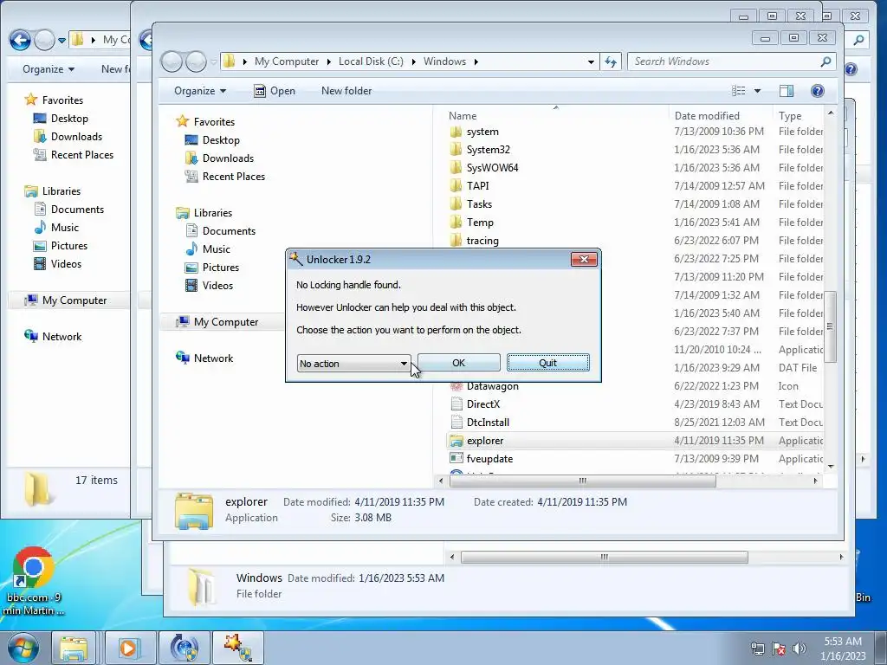The height and width of the screenshot is (665, 887).
Task: Open Music library in front window sidebar
Action: click(216, 249)
